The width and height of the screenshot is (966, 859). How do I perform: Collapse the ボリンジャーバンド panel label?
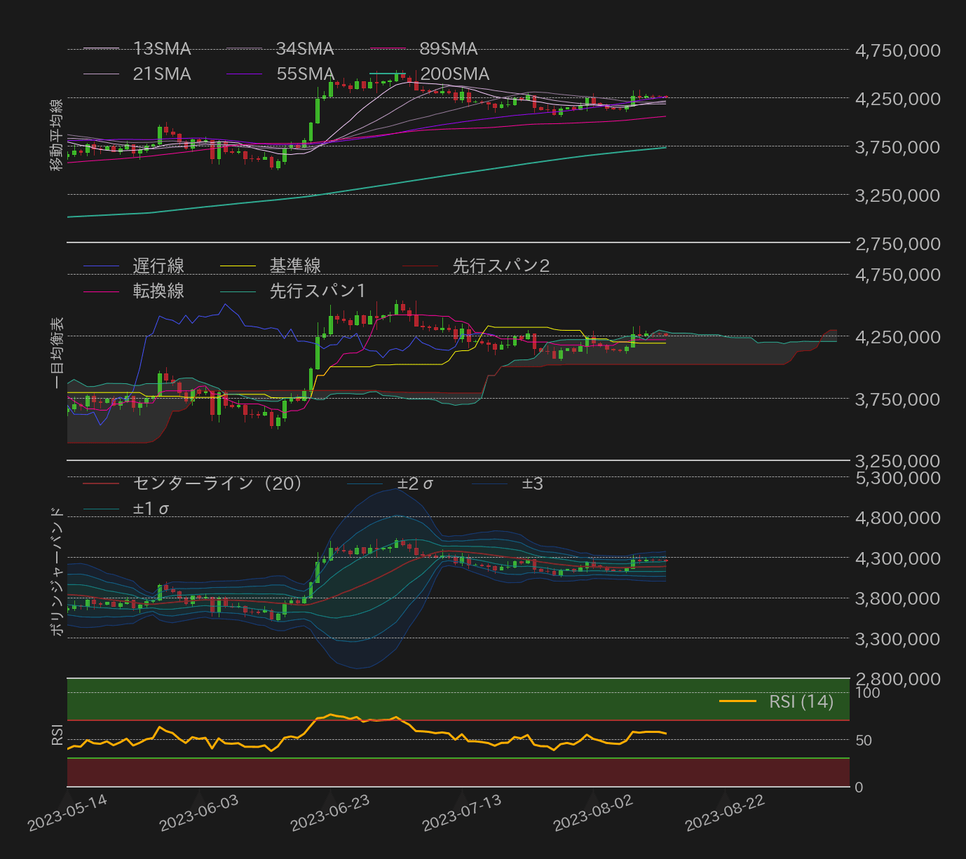(56, 571)
